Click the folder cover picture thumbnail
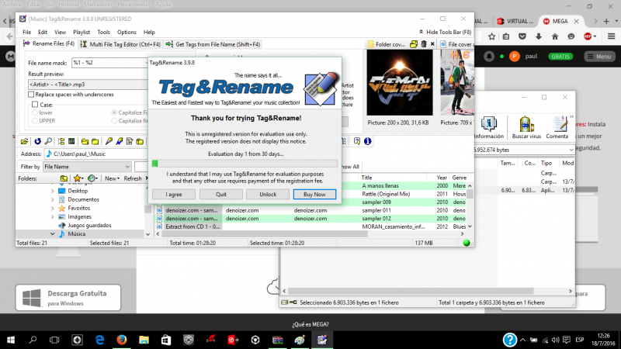Viewport: 621px width, 349px height. 400,83
